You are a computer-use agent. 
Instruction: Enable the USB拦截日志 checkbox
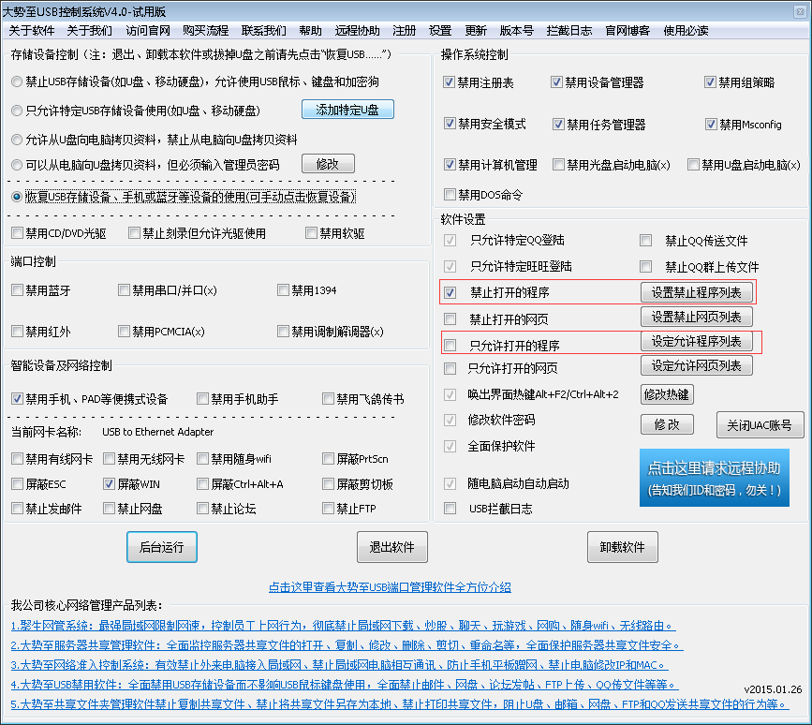pyautogui.click(x=450, y=509)
